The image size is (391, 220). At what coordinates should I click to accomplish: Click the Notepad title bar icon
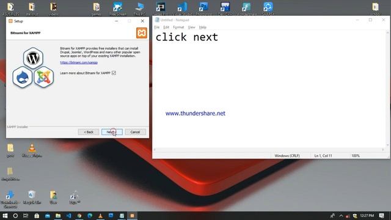pyautogui.click(x=157, y=20)
